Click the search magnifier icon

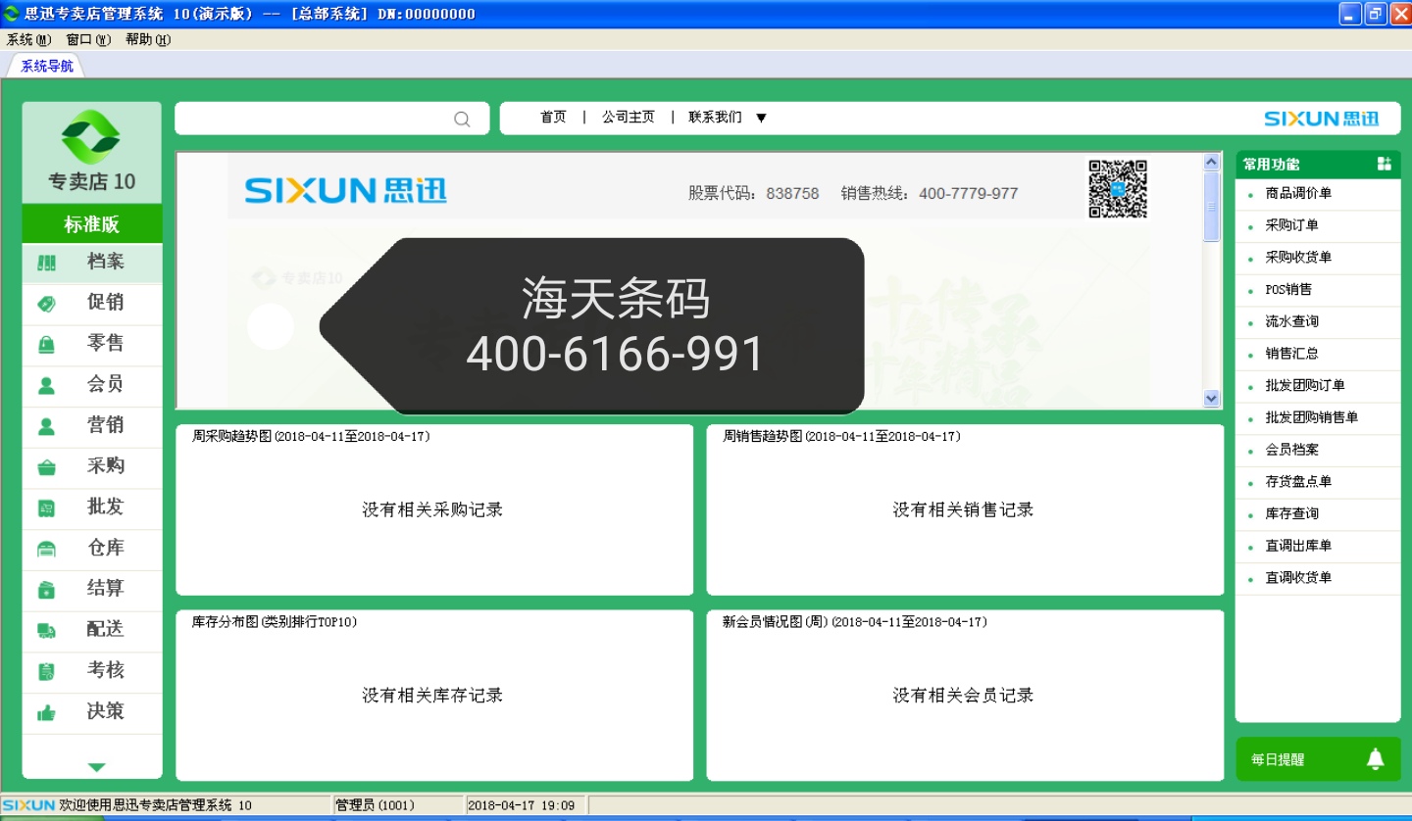[462, 120]
